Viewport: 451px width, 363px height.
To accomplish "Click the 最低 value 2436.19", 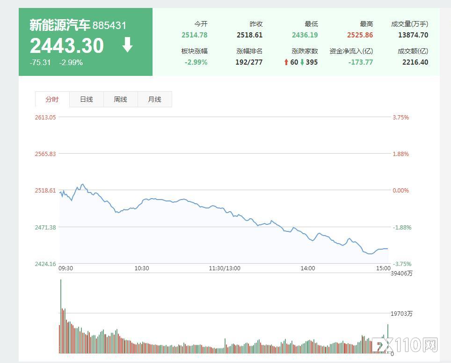I will pos(305,35).
